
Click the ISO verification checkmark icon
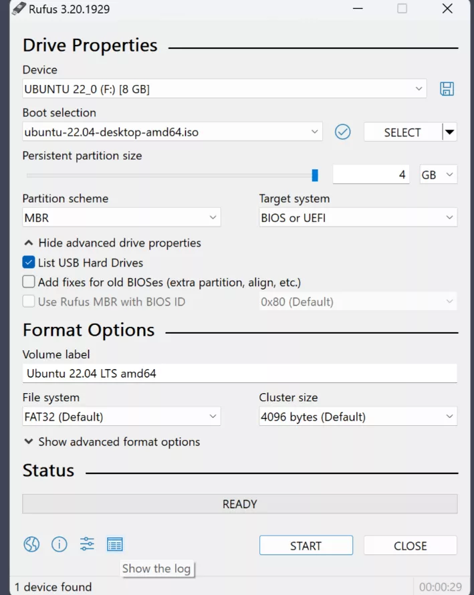coord(342,132)
